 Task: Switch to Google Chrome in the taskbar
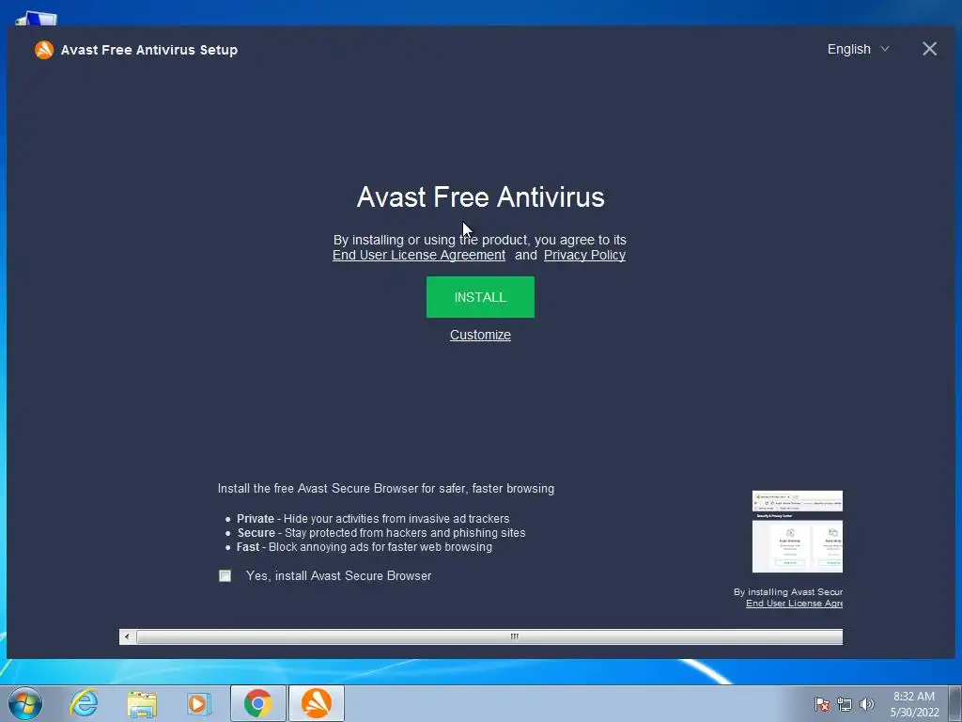(257, 703)
